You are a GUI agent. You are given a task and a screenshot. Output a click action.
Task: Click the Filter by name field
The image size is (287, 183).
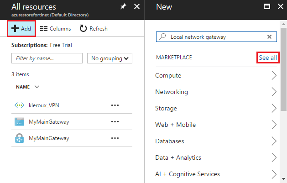[46, 58]
